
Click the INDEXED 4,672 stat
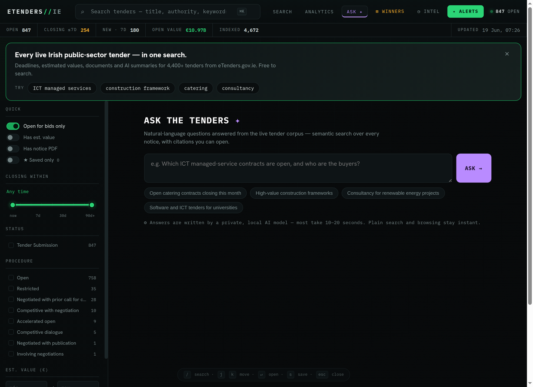point(239,30)
